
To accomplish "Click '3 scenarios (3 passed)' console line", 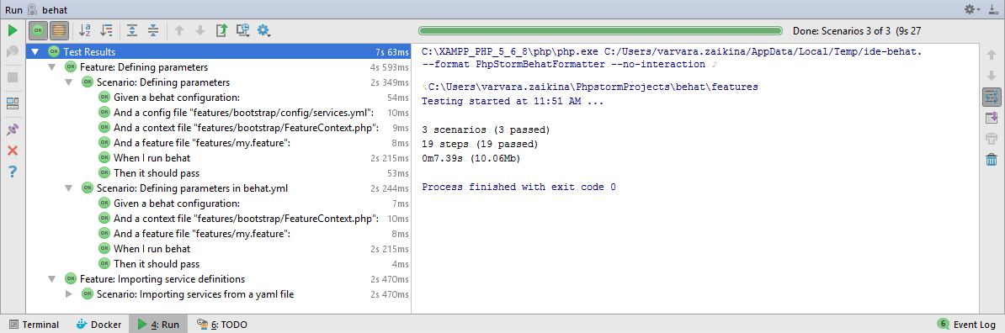I will point(486,130).
